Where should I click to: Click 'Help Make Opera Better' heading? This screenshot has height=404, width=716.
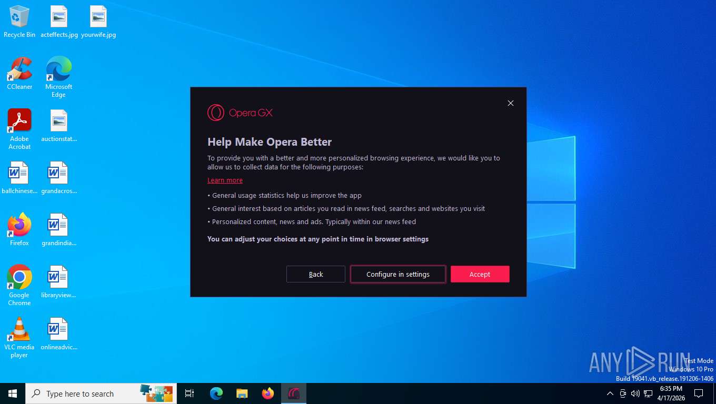coord(270,142)
